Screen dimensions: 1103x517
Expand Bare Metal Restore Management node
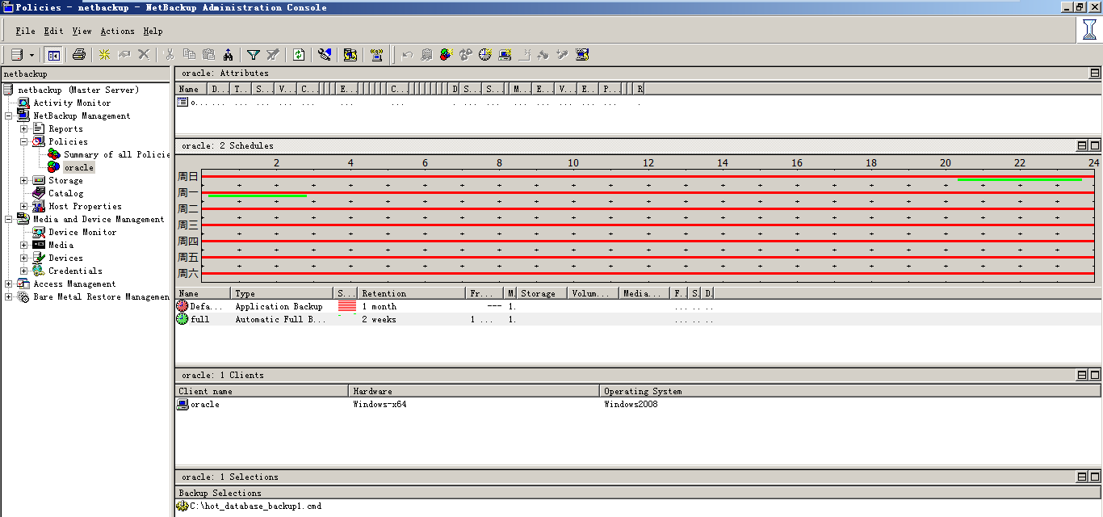click(9, 296)
